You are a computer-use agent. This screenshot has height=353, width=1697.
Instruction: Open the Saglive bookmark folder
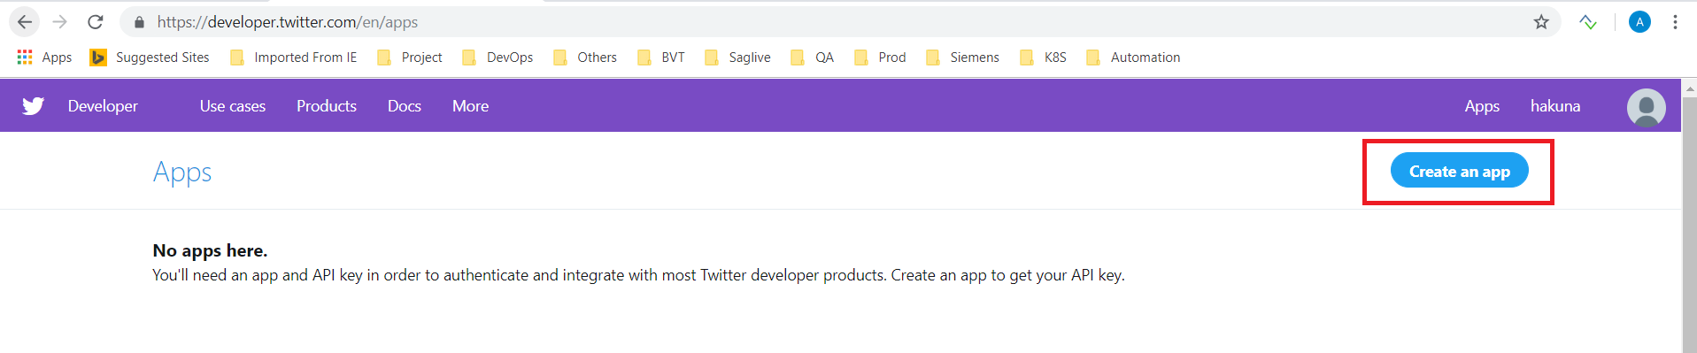737,58
